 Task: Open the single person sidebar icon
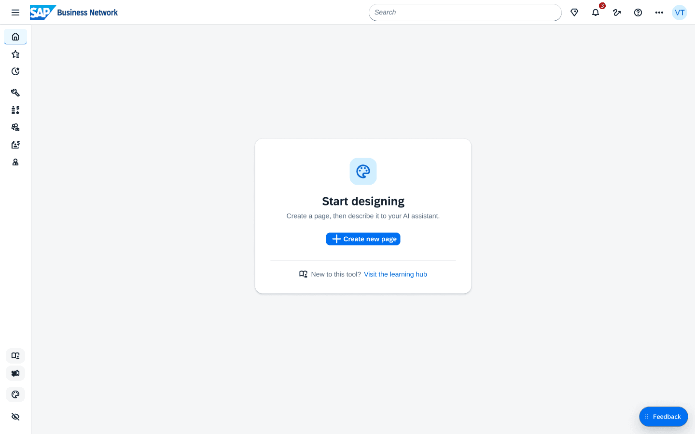tap(15, 162)
